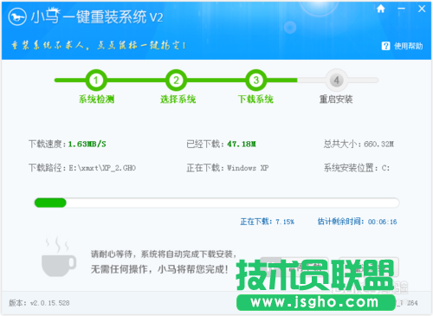
Task: Click the yellow slogan text under title
Action: click(x=99, y=45)
